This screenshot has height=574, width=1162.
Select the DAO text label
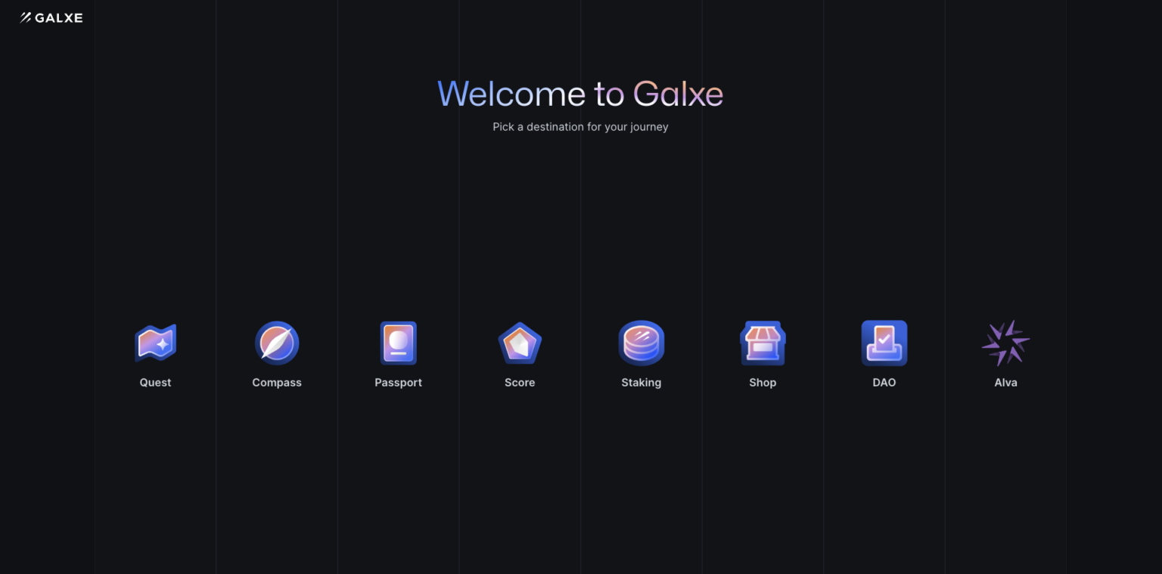884,382
